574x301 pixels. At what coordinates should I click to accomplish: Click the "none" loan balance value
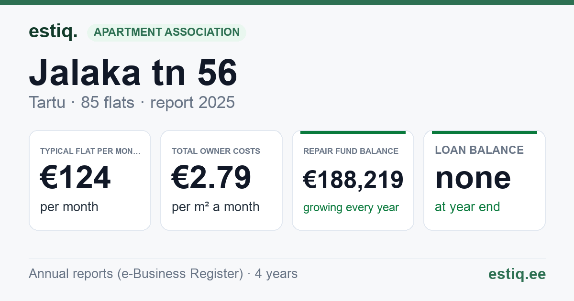(473, 177)
